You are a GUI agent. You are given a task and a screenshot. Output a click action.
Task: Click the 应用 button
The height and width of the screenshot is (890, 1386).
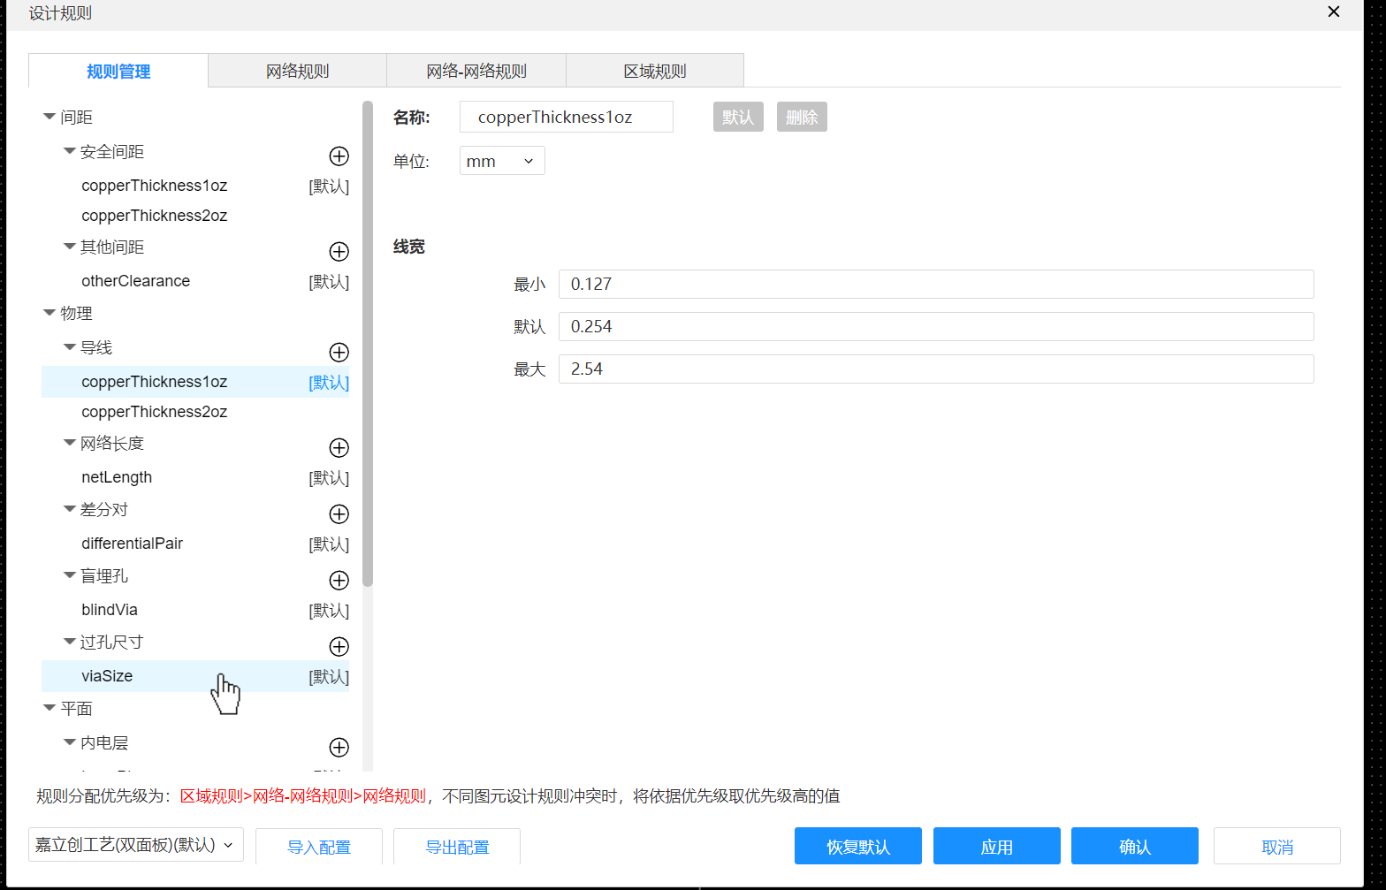[x=996, y=847]
